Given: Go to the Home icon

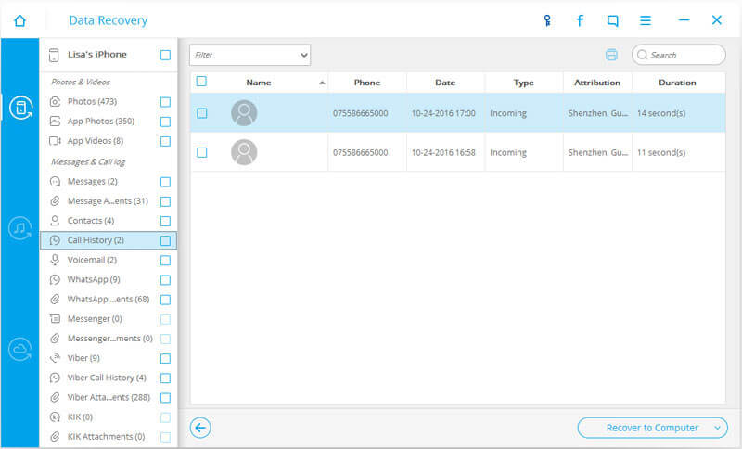Looking at the screenshot, I should [19, 20].
